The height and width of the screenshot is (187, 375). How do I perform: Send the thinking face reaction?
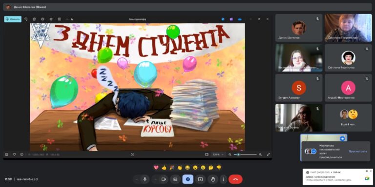(x=211, y=168)
